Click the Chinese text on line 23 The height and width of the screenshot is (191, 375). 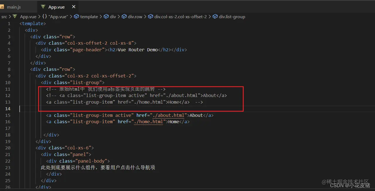coord(98,167)
